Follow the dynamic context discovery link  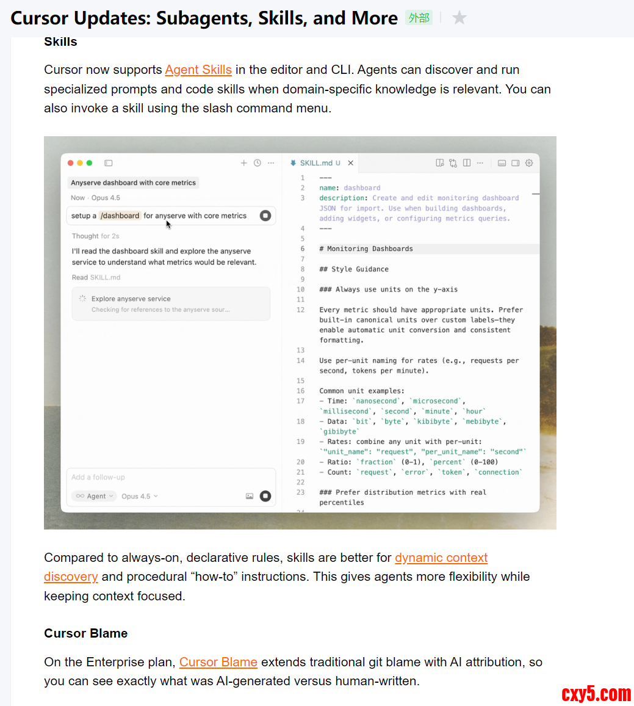(x=441, y=558)
